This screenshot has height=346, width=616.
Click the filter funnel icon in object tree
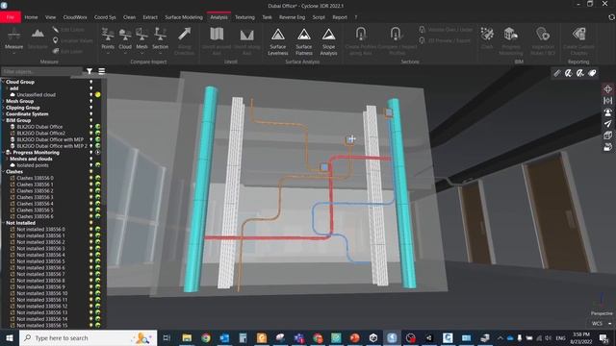pyautogui.click(x=90, y=71)
